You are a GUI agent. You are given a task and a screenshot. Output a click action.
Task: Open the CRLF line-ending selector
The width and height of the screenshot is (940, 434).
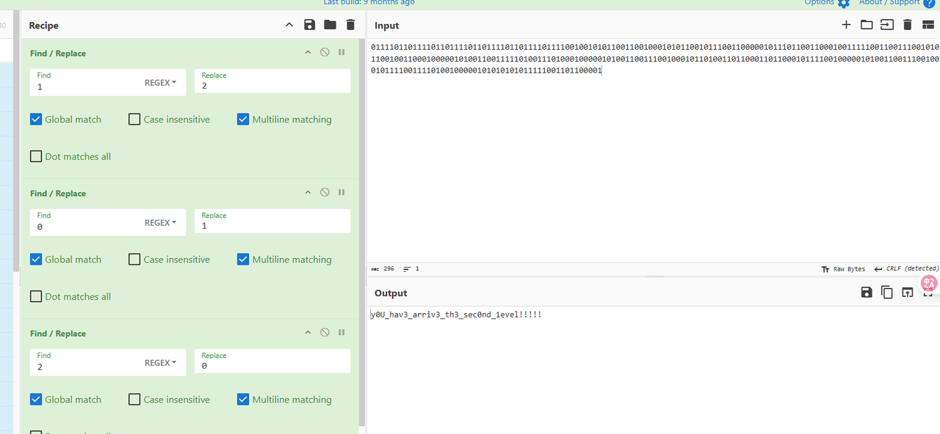(906, 269)
